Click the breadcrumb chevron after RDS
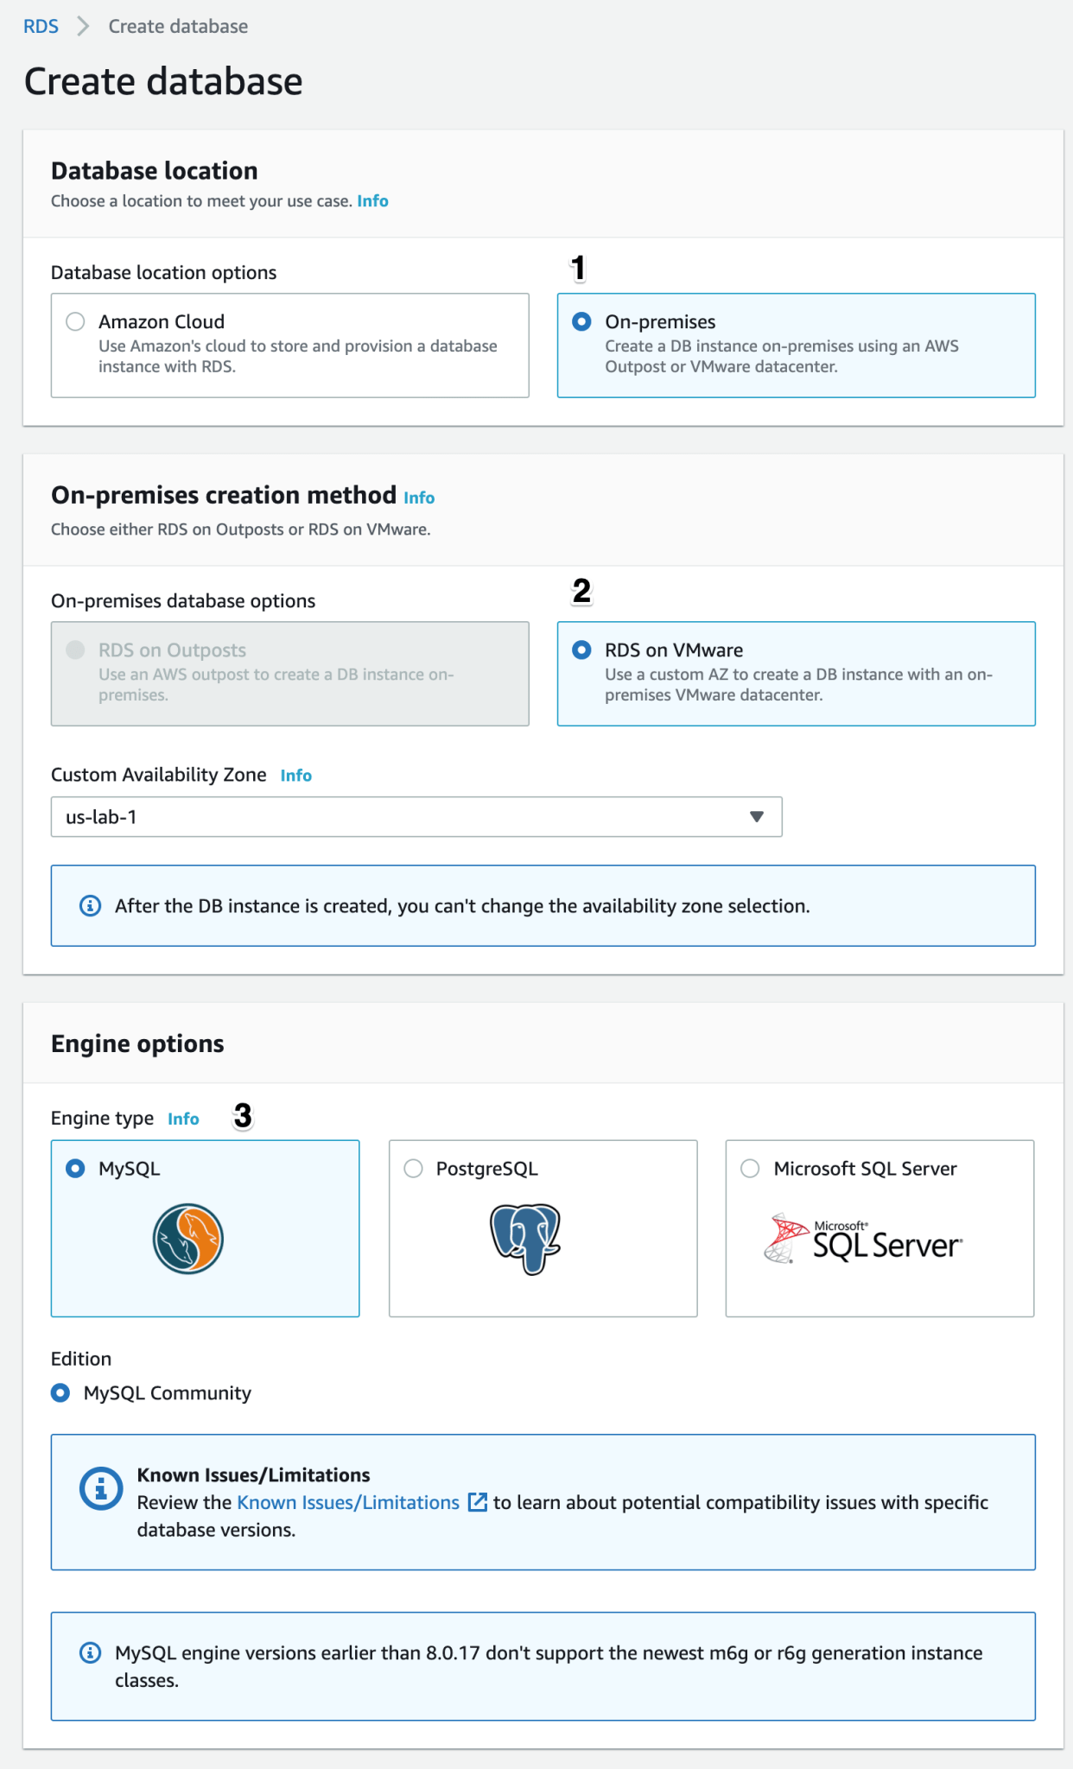The height and width of the screenshot is (1769, 1073). click(83, 27)
